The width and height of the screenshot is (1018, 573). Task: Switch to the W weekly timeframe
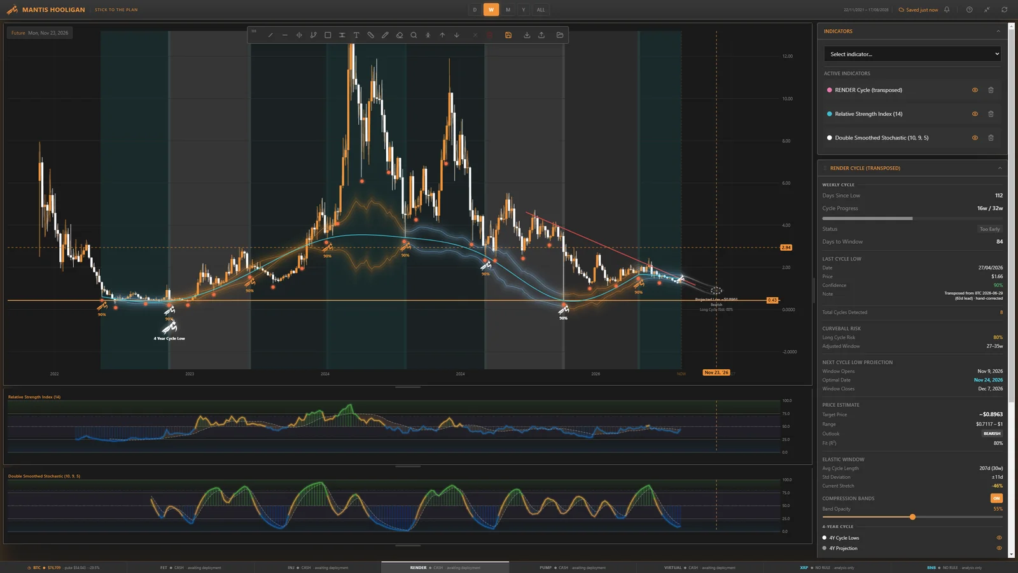(x=491, y=10)
